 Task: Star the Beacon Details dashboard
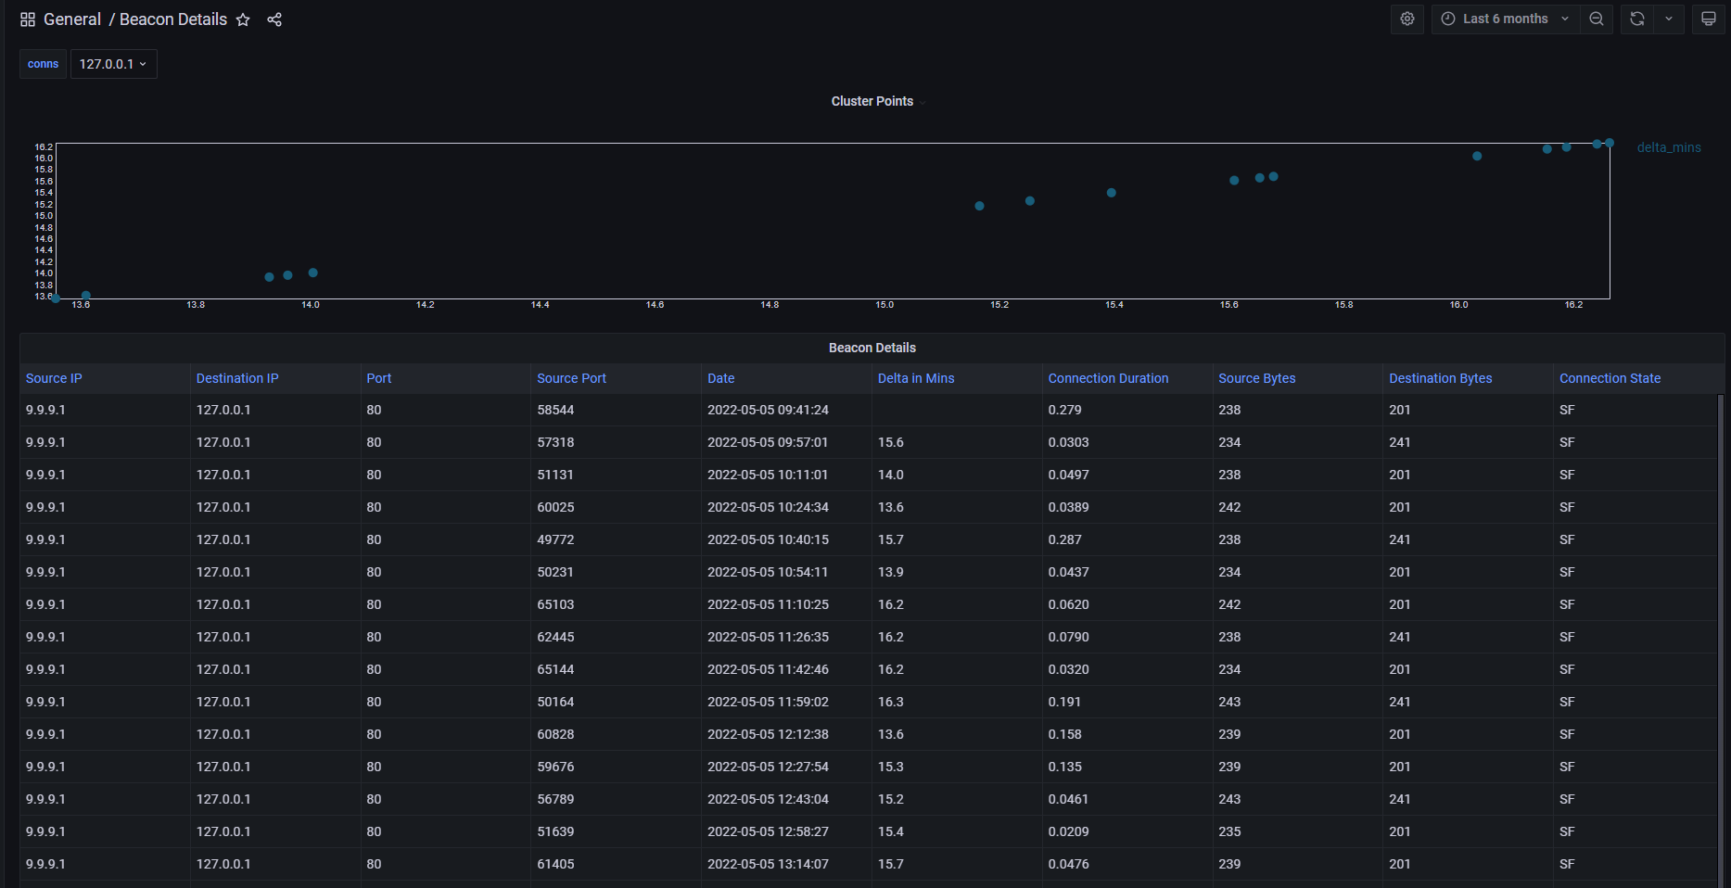pos(243,19)
